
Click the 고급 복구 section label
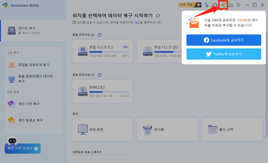point(13,52)
